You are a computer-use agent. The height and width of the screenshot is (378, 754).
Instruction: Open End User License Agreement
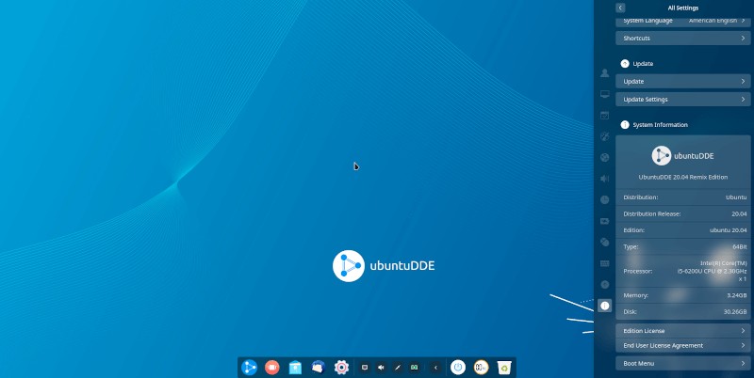683,345
